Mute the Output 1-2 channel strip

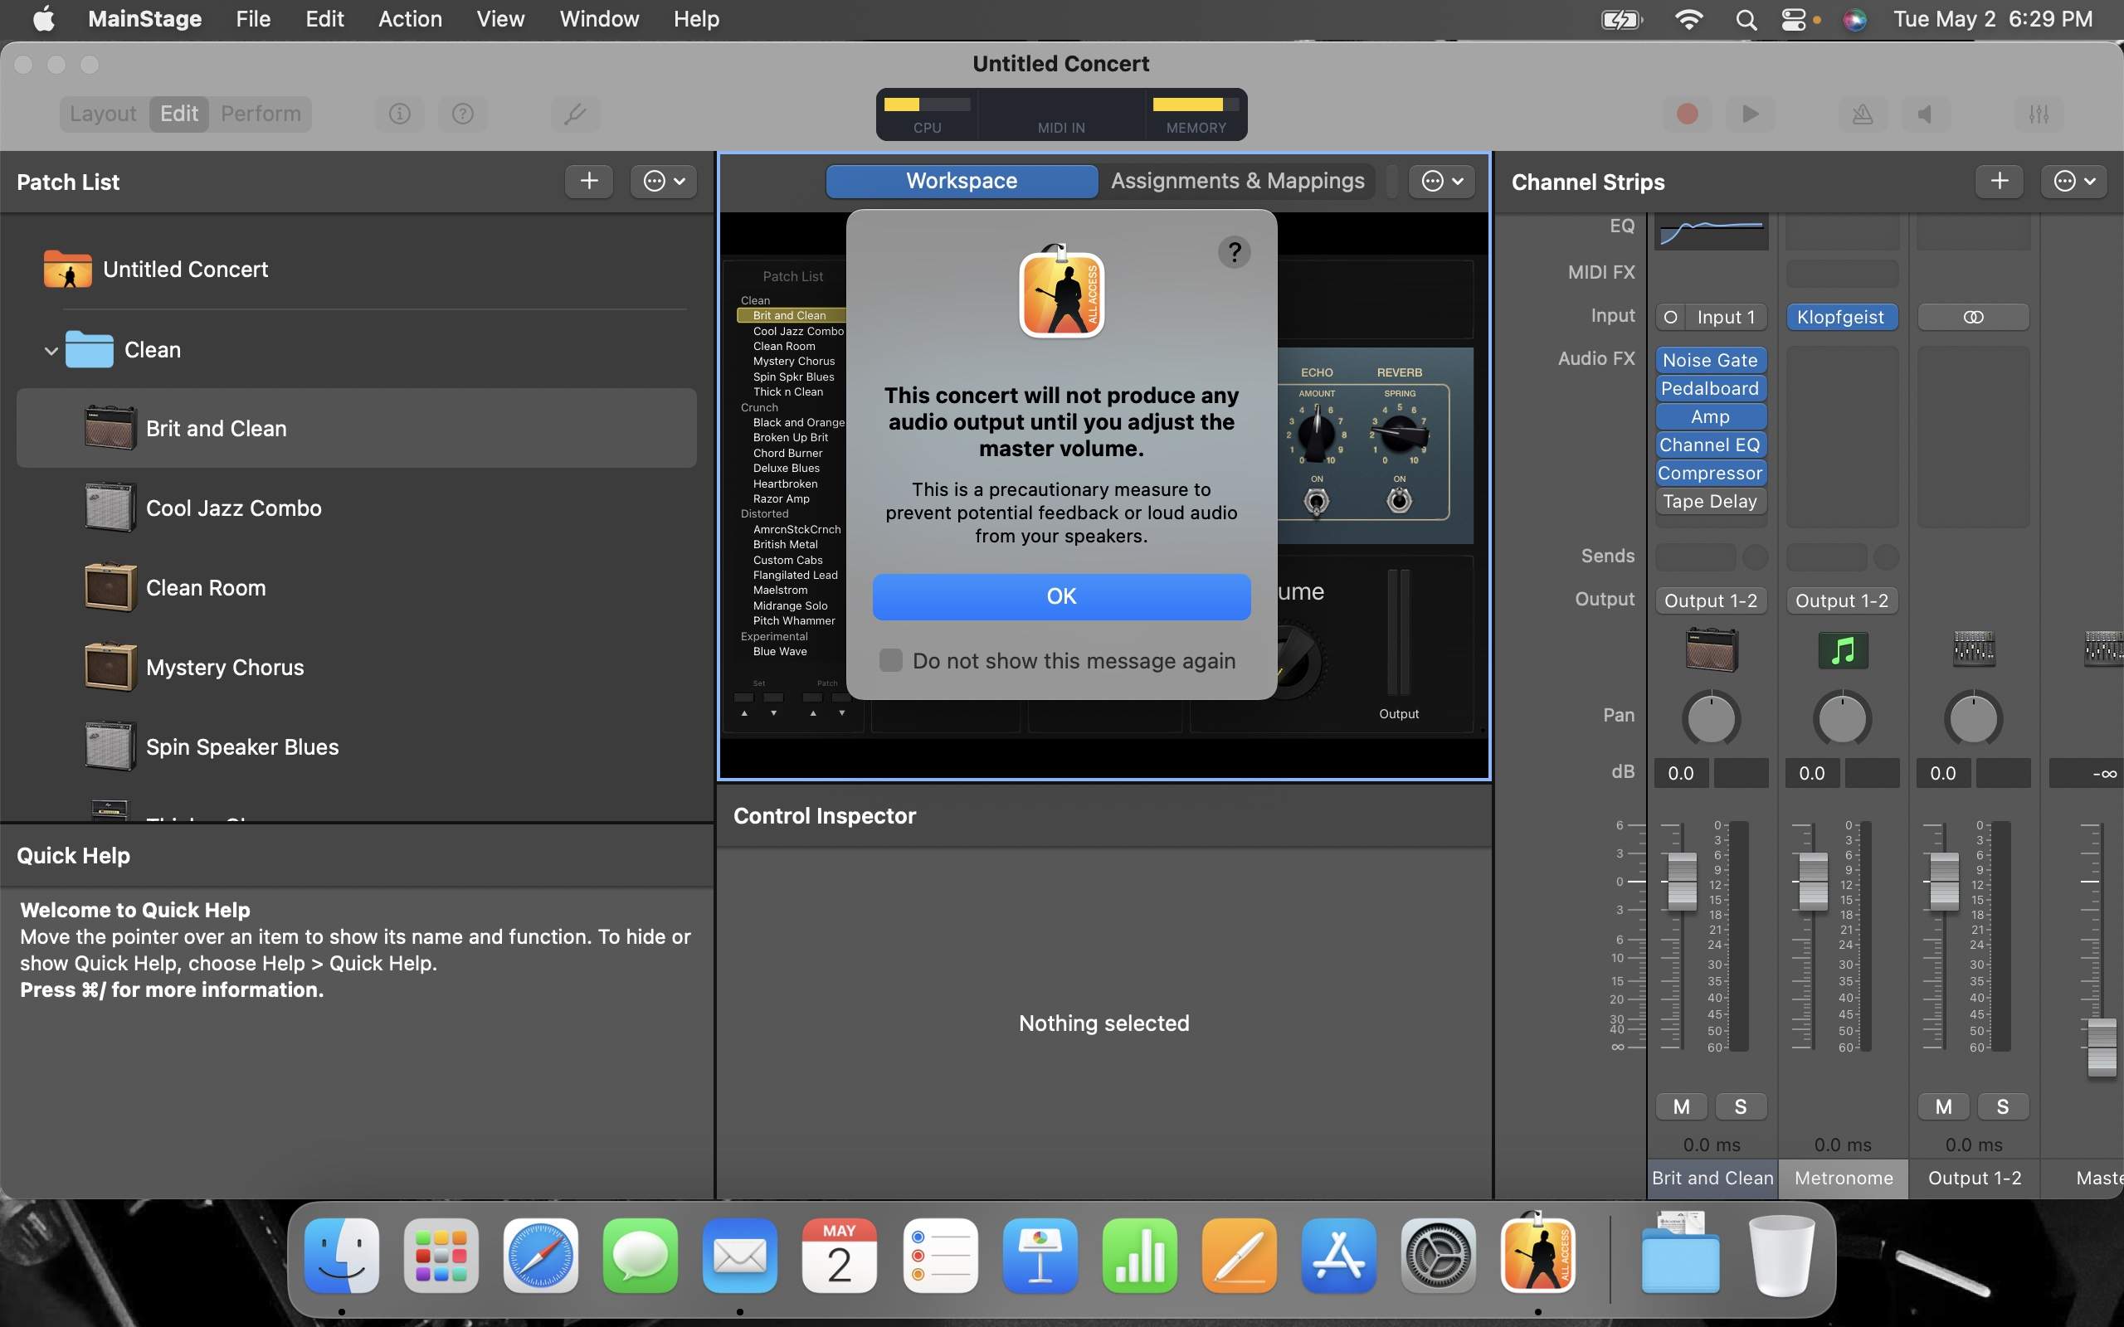click(1944, 1107)
